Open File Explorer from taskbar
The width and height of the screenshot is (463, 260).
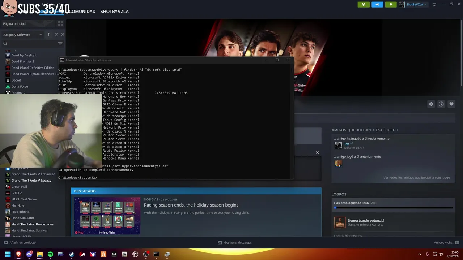[40, 254]
